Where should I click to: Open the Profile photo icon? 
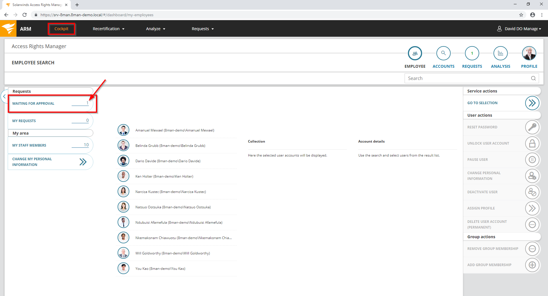529,53
